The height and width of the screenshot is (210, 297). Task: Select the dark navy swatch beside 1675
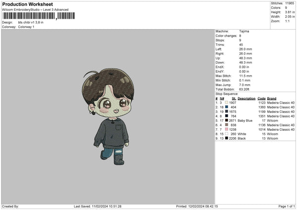click(x=226, y=111)
